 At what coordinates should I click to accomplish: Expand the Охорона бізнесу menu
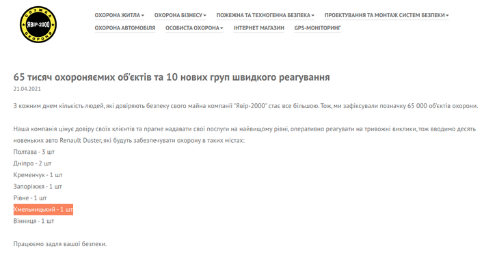pos(180,15)
